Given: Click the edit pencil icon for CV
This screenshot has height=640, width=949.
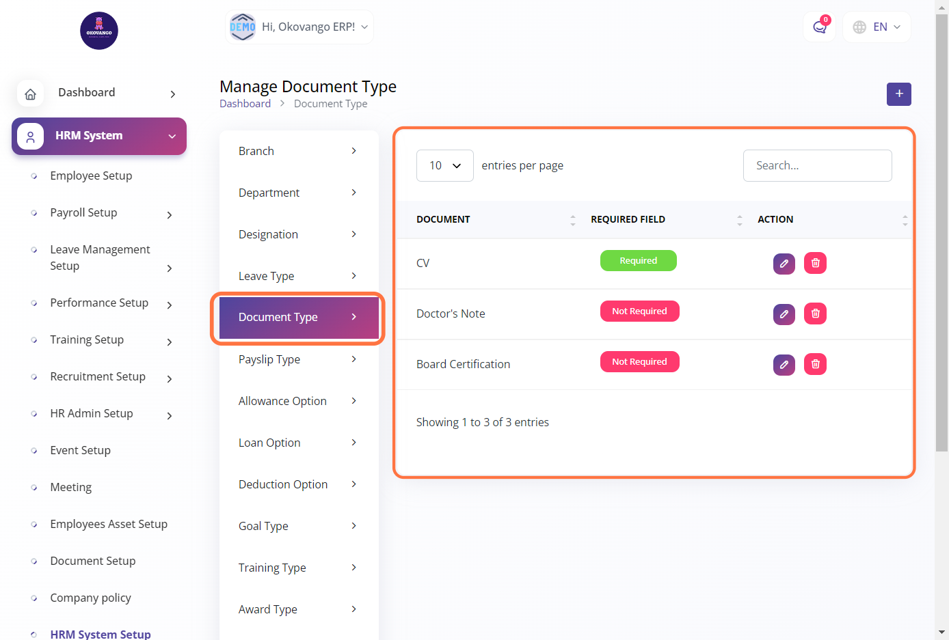Looking at the screenshot, I should pos(784,263).
